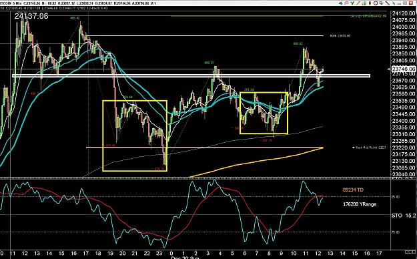
Task: Click the green bar chart icon
Action: [364, 3]
